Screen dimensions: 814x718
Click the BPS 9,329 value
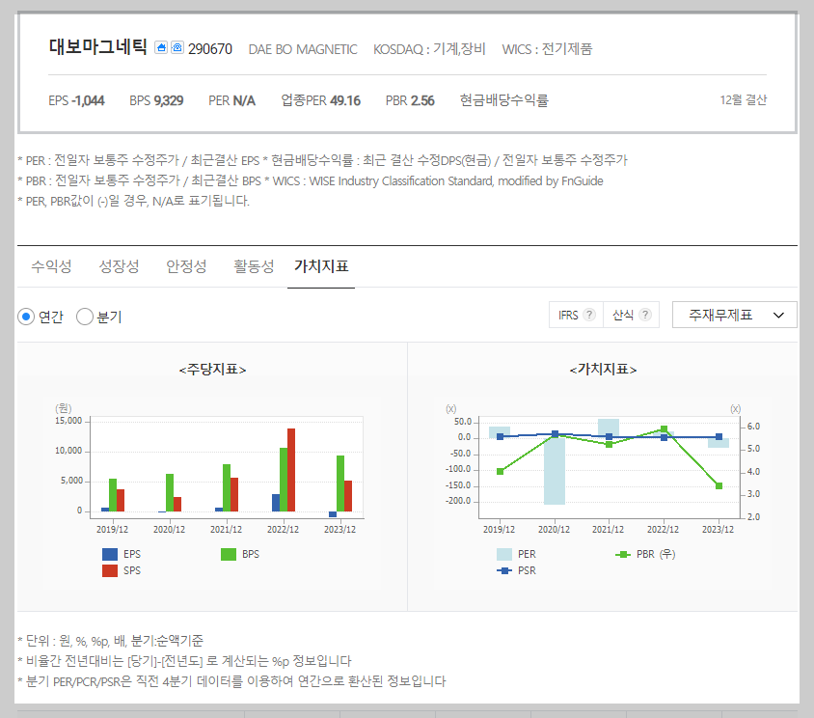156,100
